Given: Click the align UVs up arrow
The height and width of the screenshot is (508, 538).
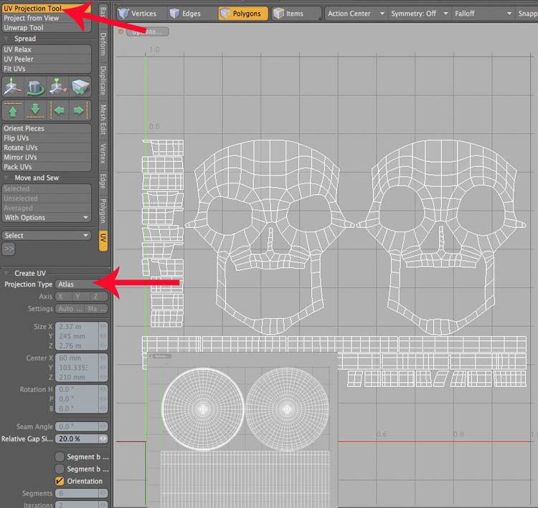Looking at the screenshot, I should click(x=13, y=110).
